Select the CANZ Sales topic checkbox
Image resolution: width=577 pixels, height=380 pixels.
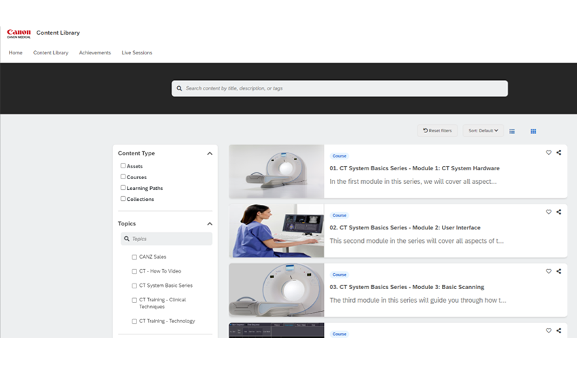point(134,257)
